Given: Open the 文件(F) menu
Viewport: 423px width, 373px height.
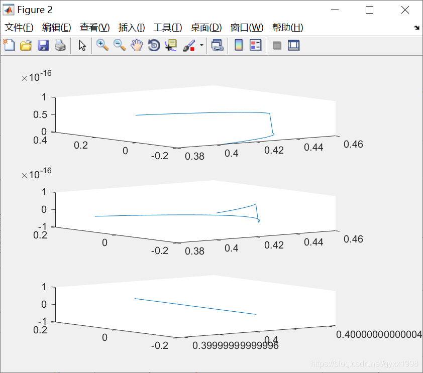Looking at the screenshot, I should point(19,27).
